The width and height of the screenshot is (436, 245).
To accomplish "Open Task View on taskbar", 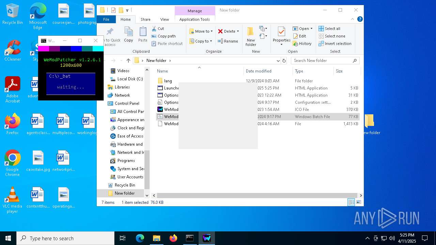I will pyautogui.click(x=123, y=238).
